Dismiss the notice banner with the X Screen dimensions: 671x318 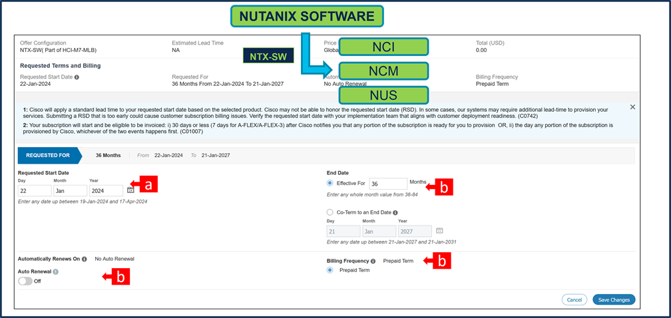pos(633,107)
